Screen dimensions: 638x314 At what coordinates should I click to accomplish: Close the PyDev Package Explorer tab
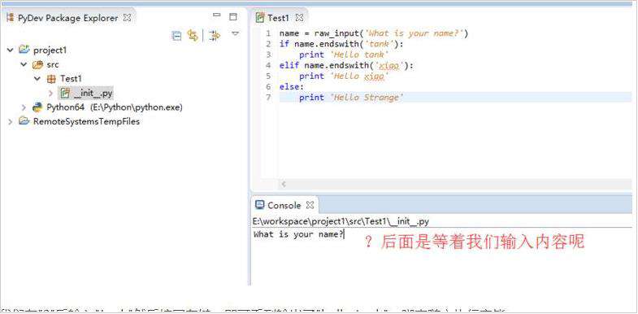coord(127,18)
